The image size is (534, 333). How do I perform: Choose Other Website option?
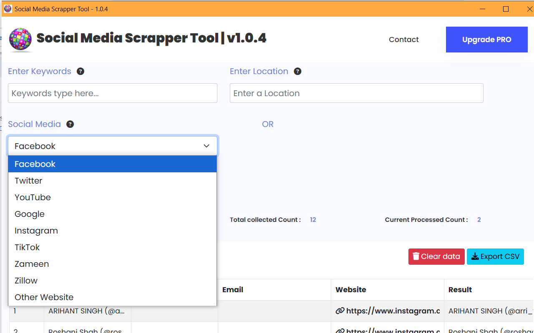pyautogui.click(x=113, y=297)
